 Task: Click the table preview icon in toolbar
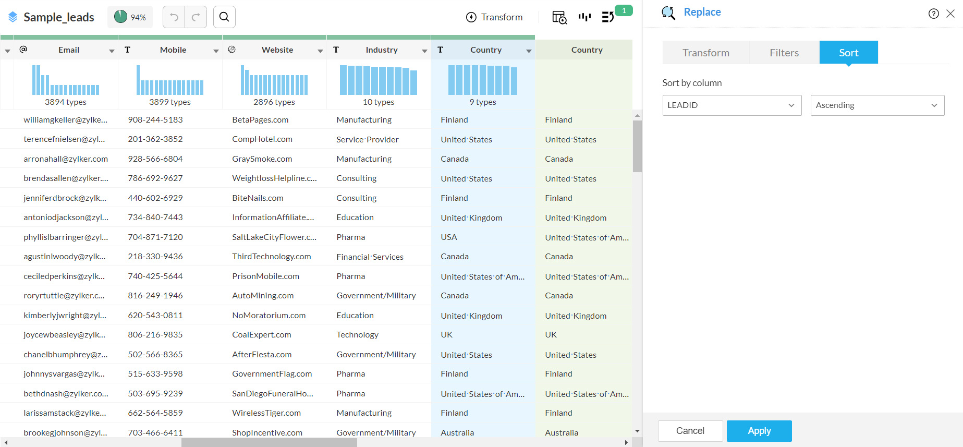[x=559, y=17]
